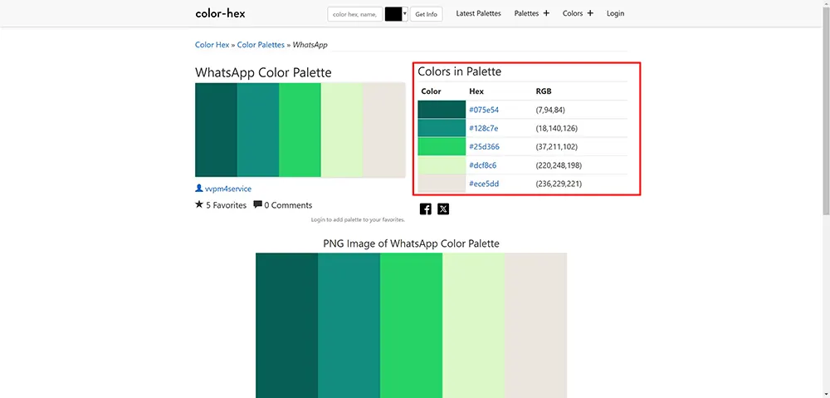Share palette on Facebook
Viewport: 830px width, 398px height.
coord(426,209)
